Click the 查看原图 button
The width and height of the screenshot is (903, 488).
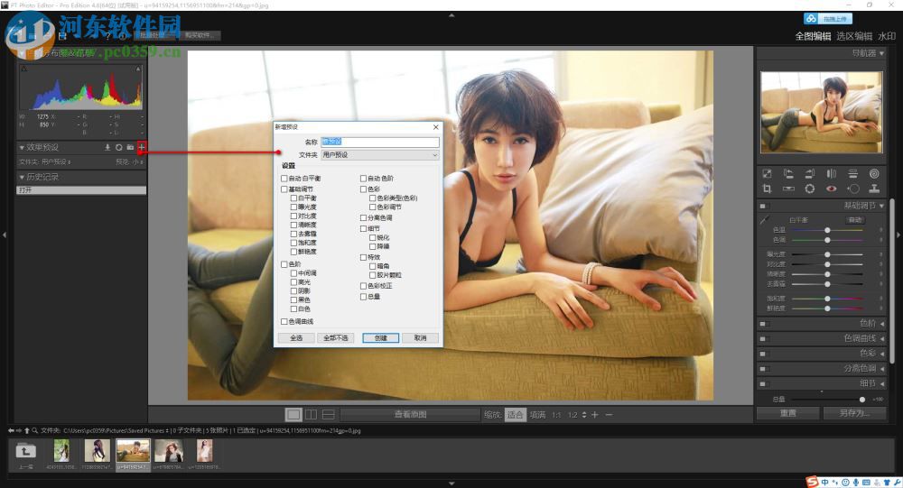pos(410,414)
